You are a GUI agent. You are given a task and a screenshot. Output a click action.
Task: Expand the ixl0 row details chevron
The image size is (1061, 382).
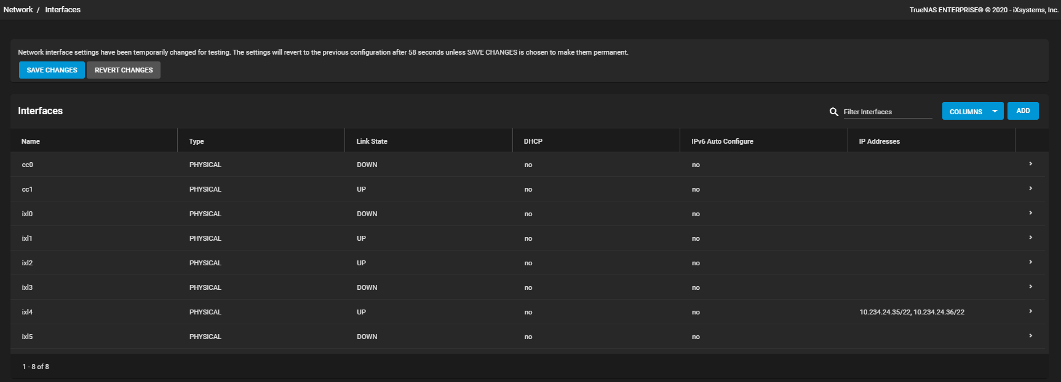coord(1030,213)
